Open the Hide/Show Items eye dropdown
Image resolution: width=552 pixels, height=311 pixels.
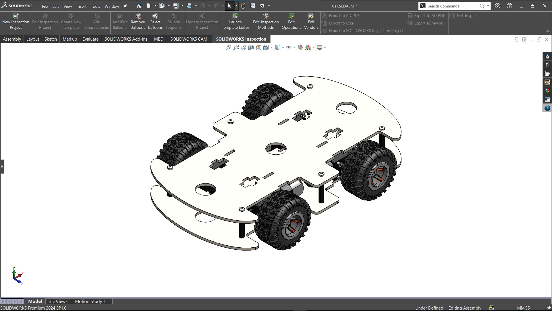tap(294, 48)
